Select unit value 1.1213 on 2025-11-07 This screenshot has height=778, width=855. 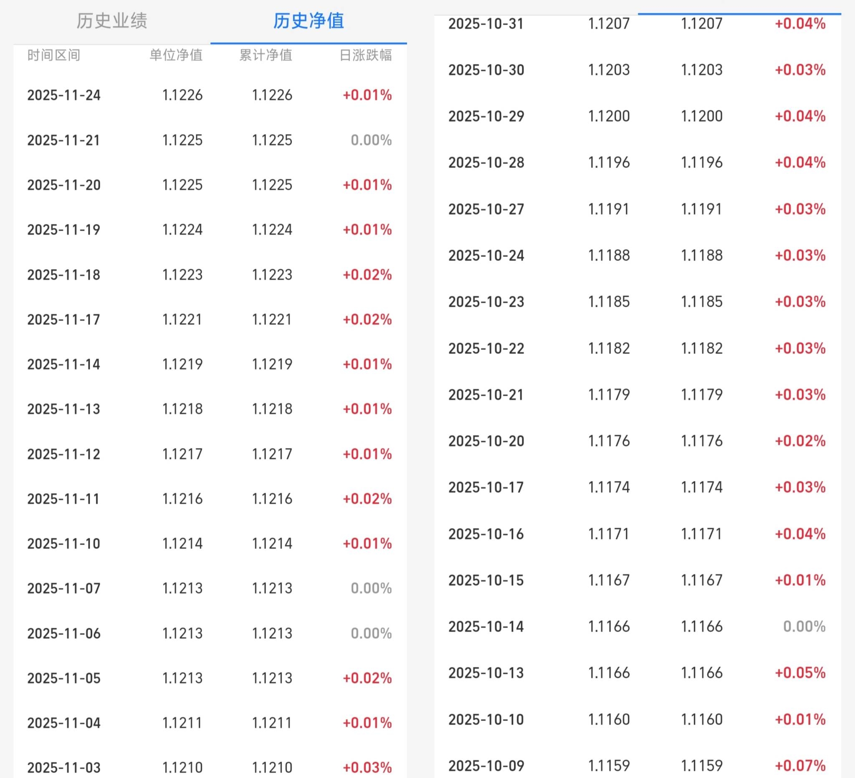pos(182,588)
